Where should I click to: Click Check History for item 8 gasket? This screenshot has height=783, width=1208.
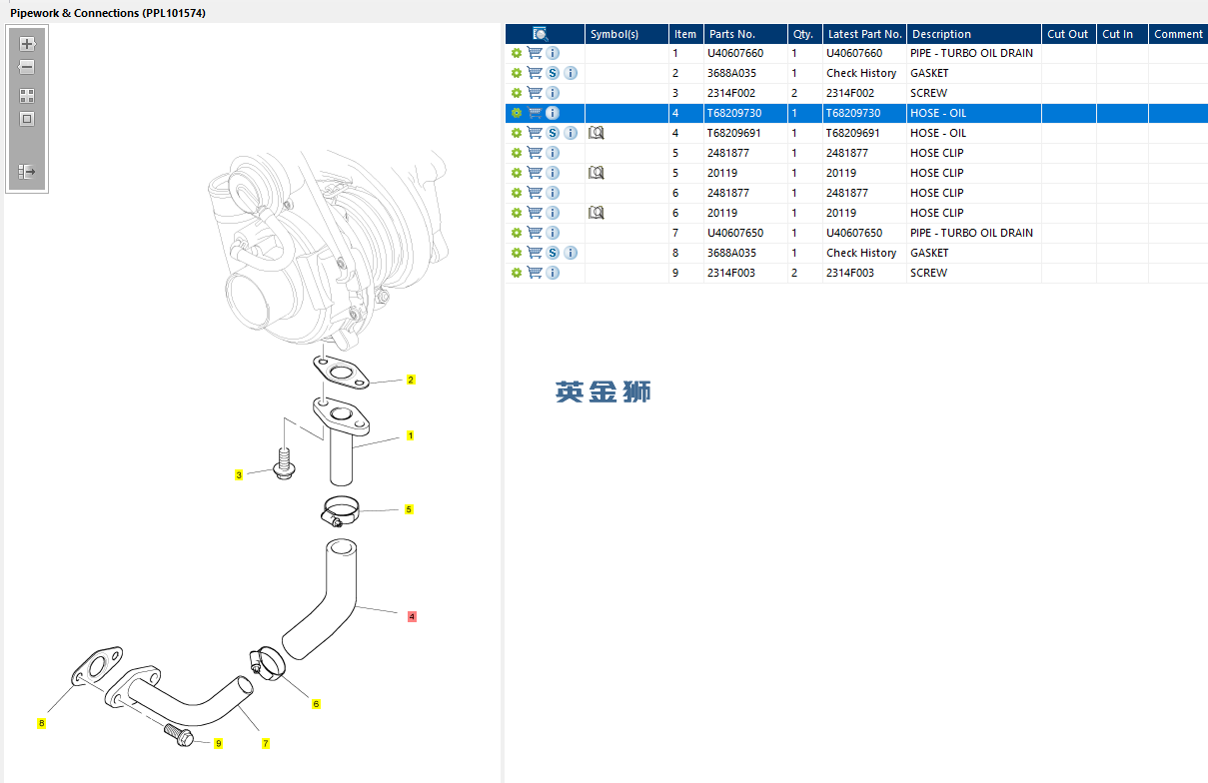tap(861, 253)
